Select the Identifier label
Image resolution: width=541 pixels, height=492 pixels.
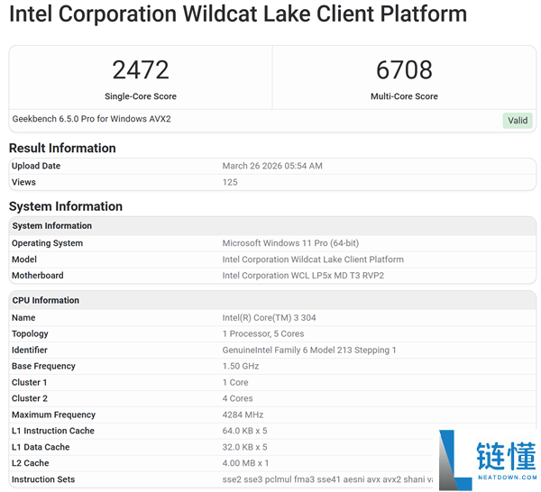point(30,350)
